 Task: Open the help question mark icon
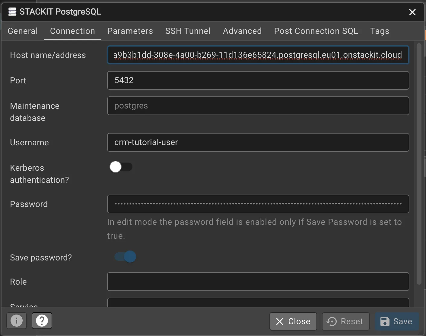[x=42, y=321]
